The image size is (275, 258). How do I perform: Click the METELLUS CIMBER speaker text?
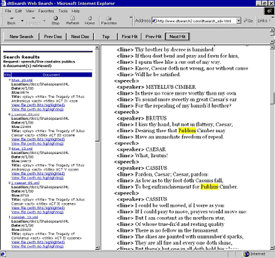(x=170, y=87)
